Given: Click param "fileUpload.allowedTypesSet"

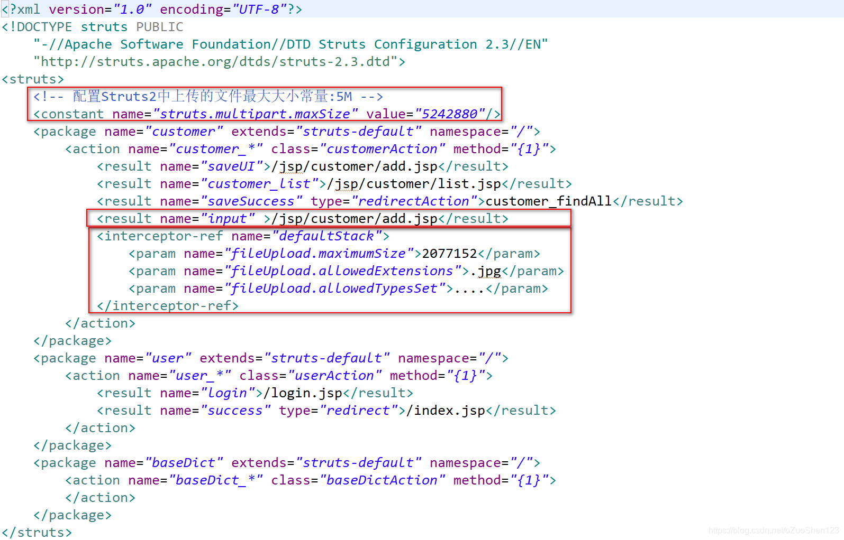Looking at the screenshot, I should 334,288.
